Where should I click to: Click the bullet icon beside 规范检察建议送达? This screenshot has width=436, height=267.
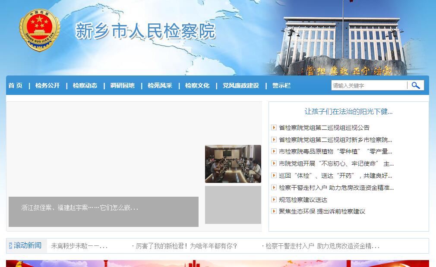click(x=274, y=199)
